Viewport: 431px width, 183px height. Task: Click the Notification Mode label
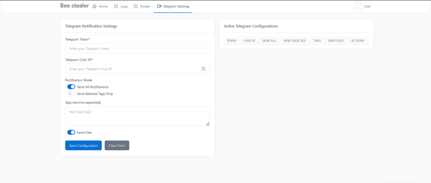pos(78,80)
